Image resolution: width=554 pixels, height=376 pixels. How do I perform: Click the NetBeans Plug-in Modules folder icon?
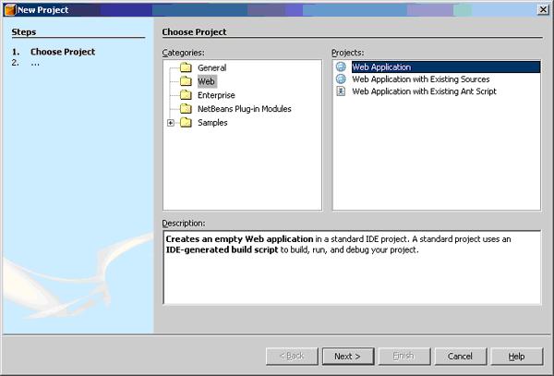(x=186, y=109)
